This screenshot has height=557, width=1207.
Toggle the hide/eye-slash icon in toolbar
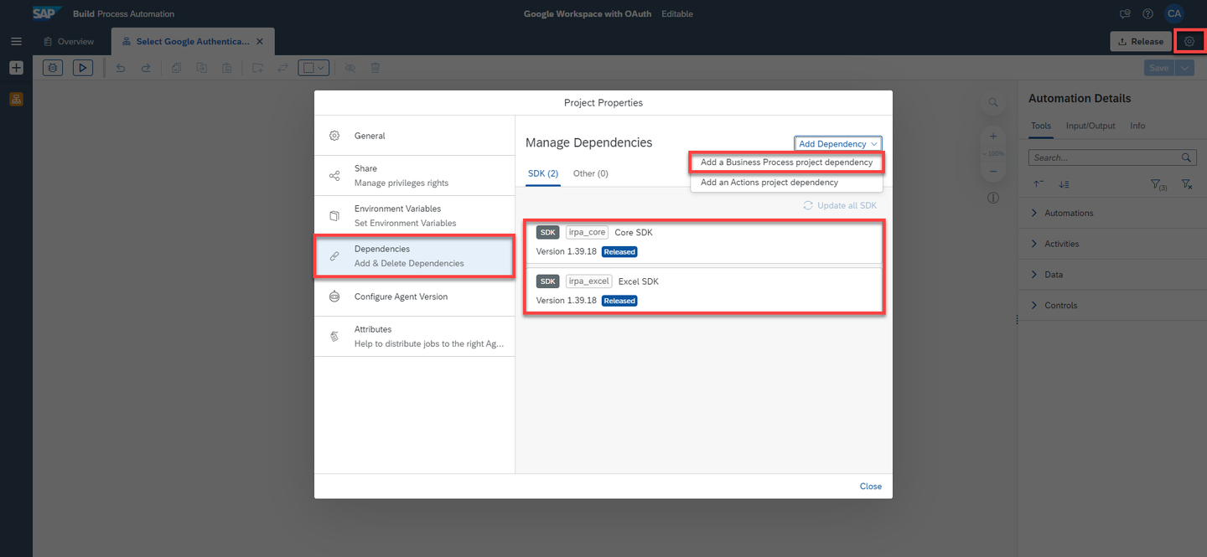[x=350, y=68]
